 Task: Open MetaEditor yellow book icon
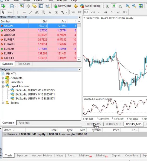pyautogui.click(x=76, y=6)
